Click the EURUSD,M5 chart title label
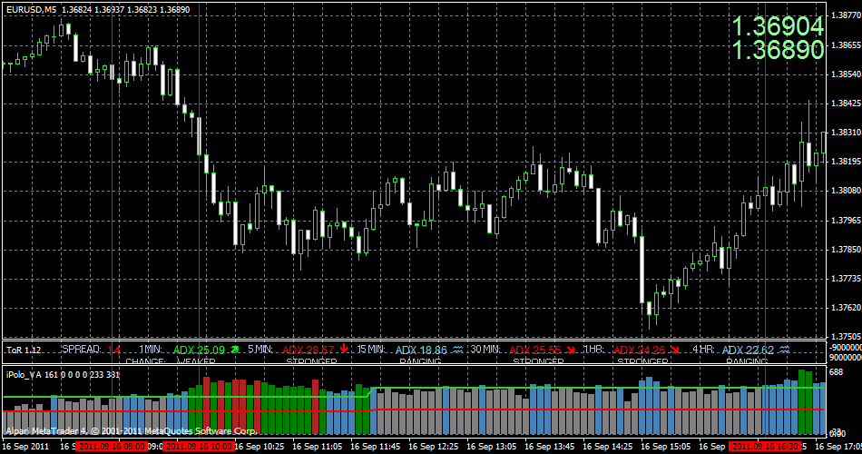 31,9
